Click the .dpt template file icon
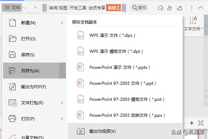This screenshot has width=208, height=139. (x=81, y=51)
